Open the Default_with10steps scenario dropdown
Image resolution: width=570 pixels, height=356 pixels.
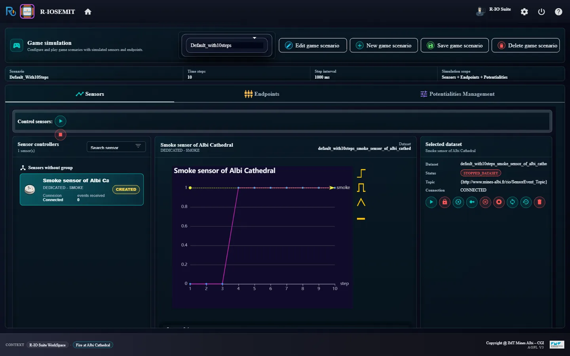[x=227, y=45]
